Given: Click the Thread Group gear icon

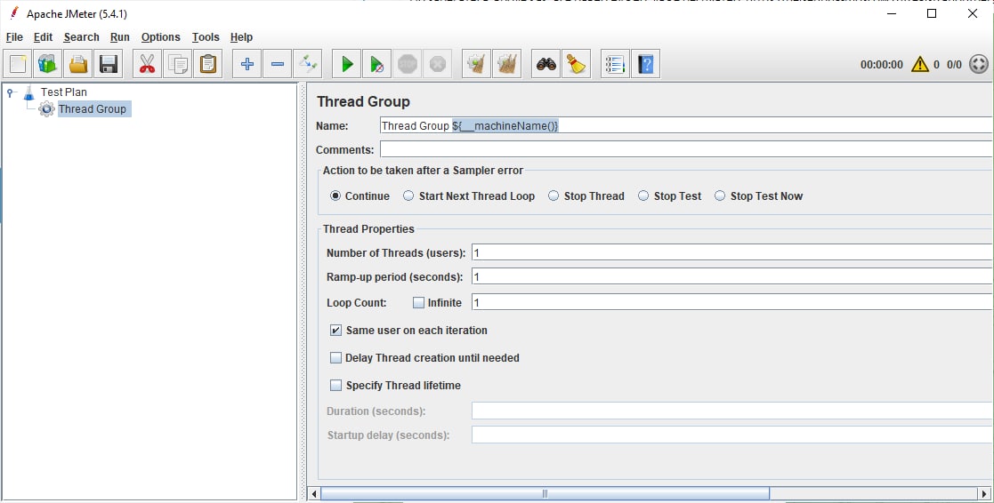Looking at the screenshot, I should [46, 108].
